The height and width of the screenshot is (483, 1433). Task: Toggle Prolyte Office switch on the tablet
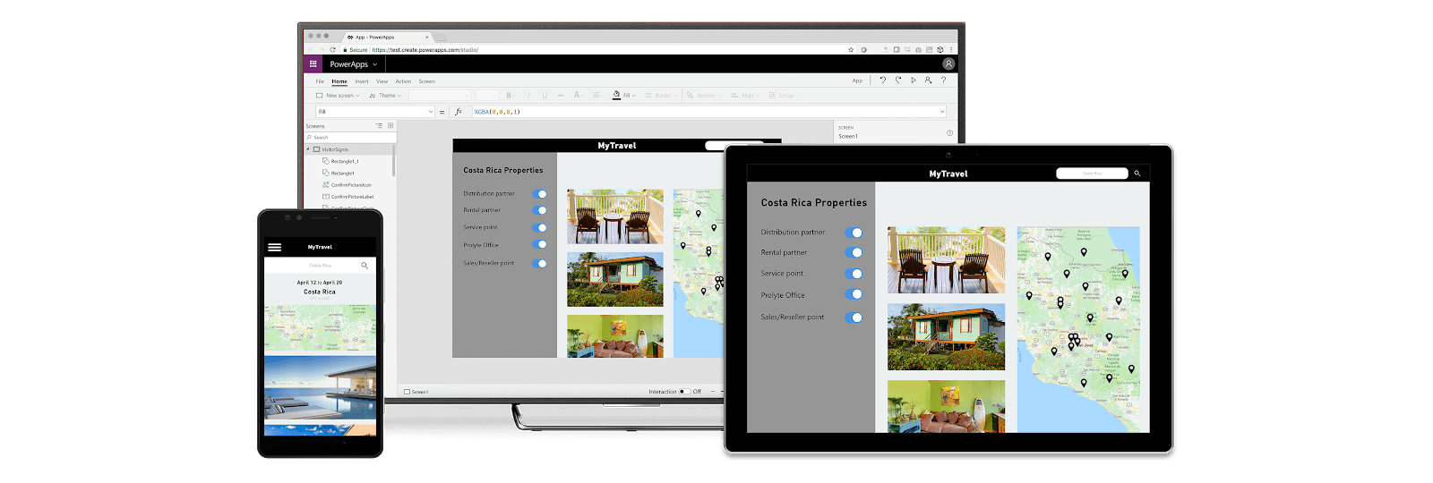coord(854,295)
